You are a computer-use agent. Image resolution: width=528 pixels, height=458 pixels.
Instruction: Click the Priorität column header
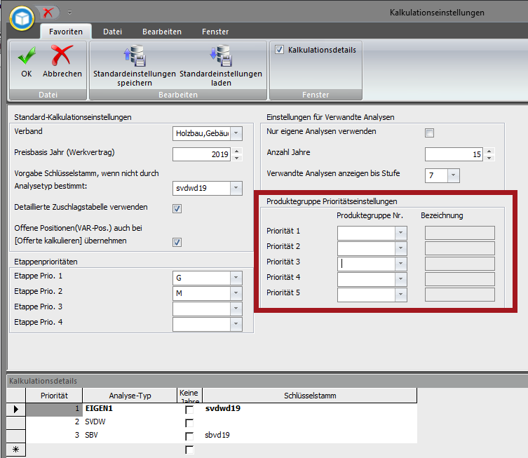click(54, 396)
